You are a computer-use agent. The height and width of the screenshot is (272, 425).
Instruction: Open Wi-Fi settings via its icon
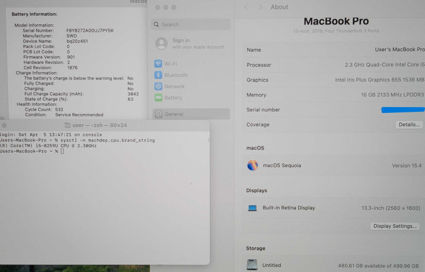[158, 64]
